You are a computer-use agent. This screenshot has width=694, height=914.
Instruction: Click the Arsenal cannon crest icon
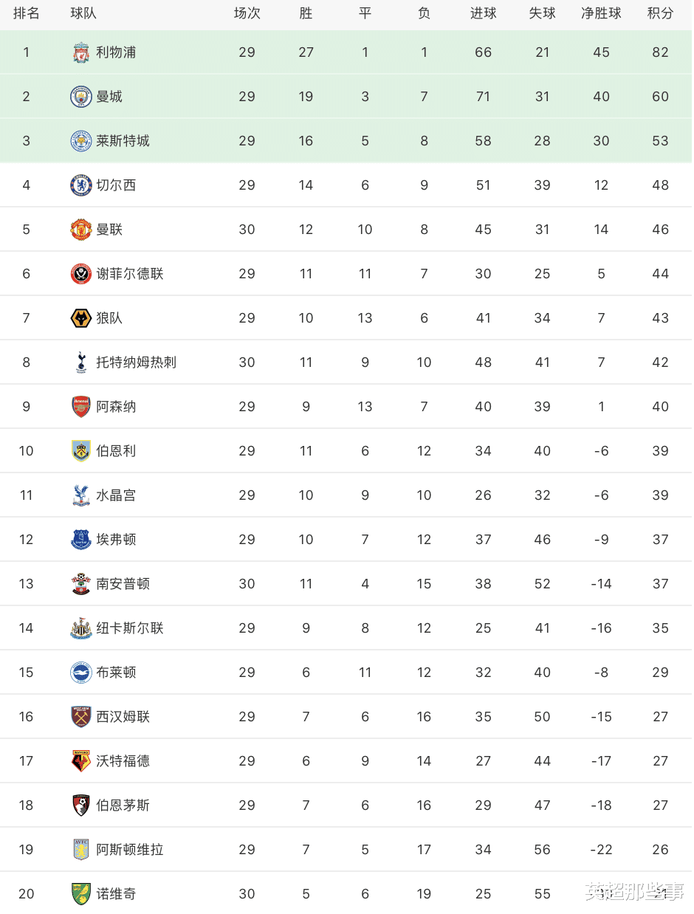[x=80, y=407]
